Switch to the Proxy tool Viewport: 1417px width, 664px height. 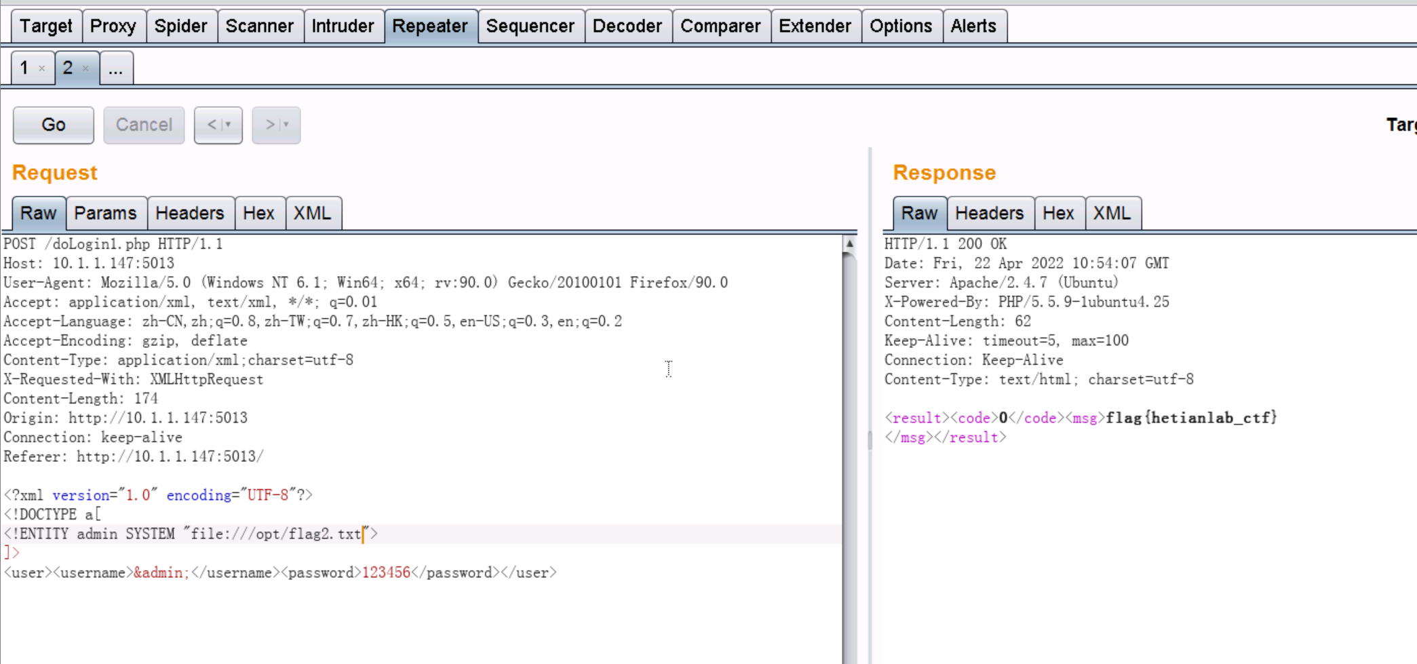(x=114, y=26)
